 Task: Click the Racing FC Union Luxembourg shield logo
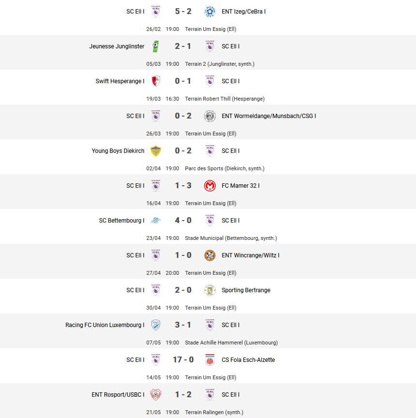[156, 325]
